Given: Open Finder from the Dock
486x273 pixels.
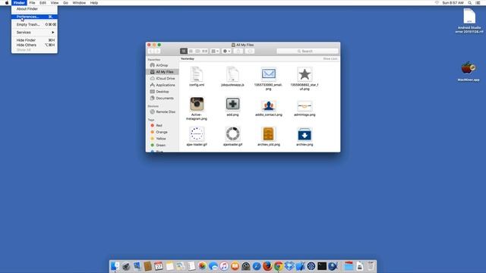Looking at the screenshot, I should pos(115,266).
